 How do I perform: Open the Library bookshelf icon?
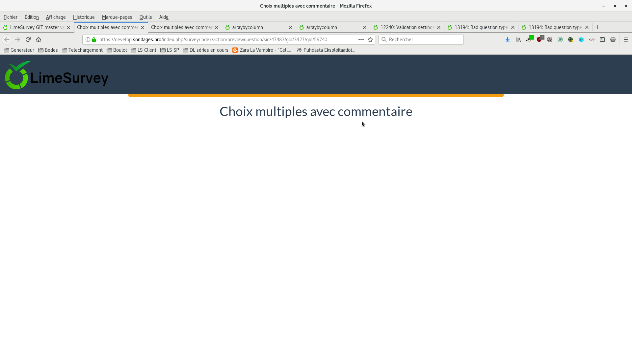pos(518,40)
